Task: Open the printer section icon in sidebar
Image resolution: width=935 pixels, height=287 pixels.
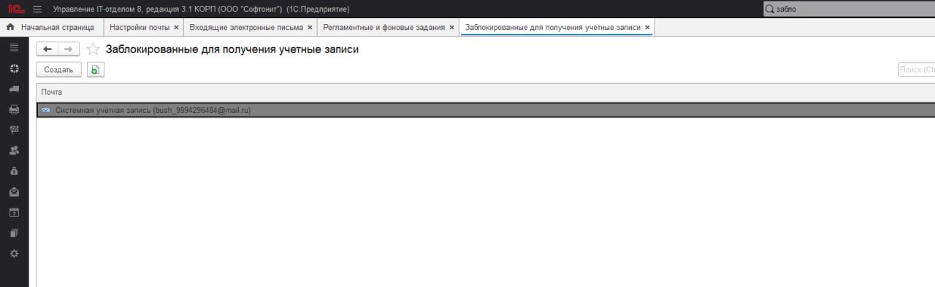Action: tap(14, 109)
